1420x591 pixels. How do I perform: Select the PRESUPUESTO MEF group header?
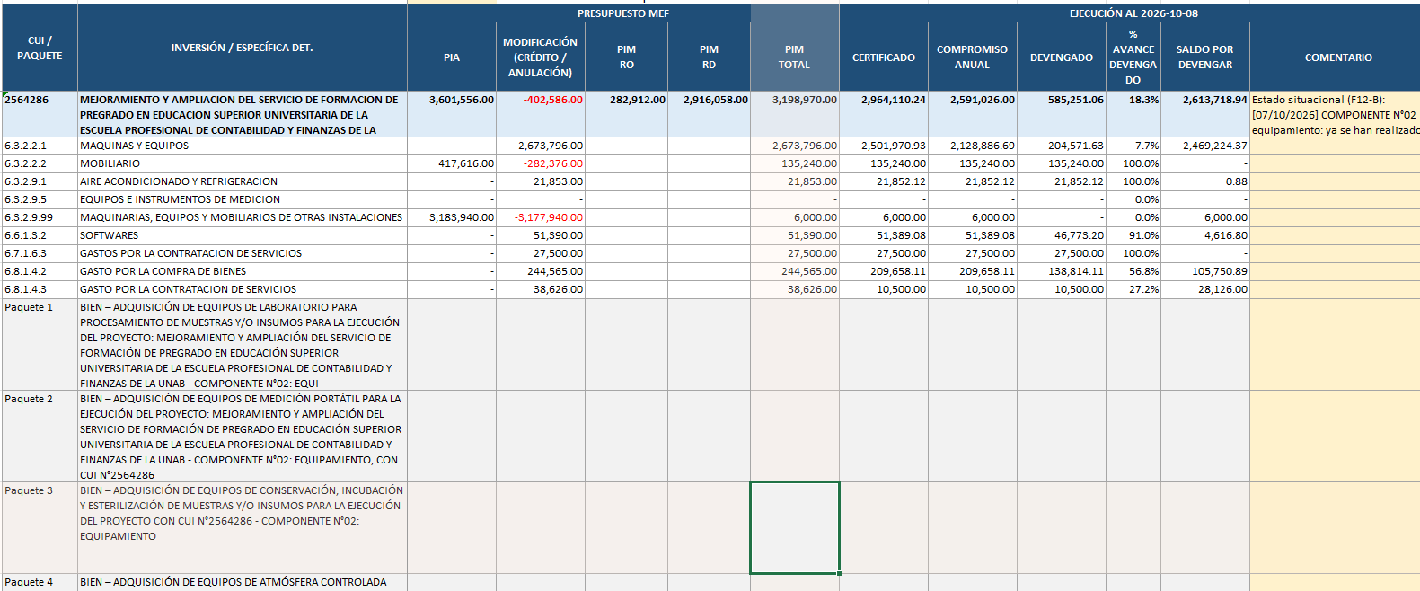click(623, 13)
